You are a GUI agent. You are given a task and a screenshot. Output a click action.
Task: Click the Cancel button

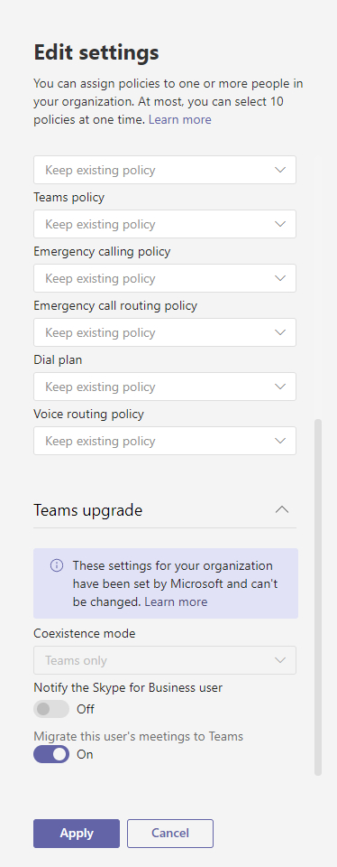pos(170,834)
